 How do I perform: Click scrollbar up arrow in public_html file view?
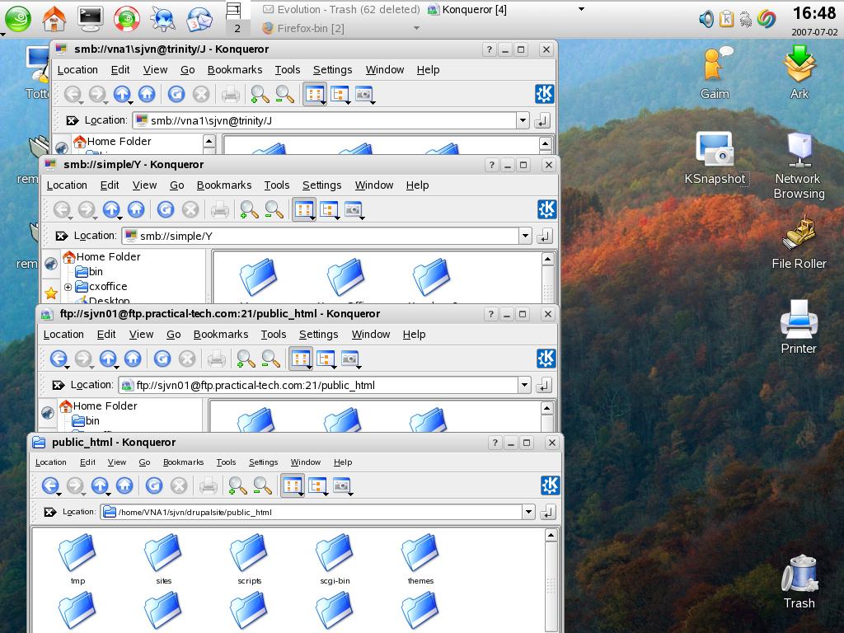tap(551, 537)
